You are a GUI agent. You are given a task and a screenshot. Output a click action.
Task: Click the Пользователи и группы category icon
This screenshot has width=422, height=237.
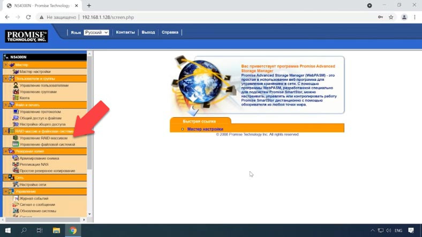point(11,79)
